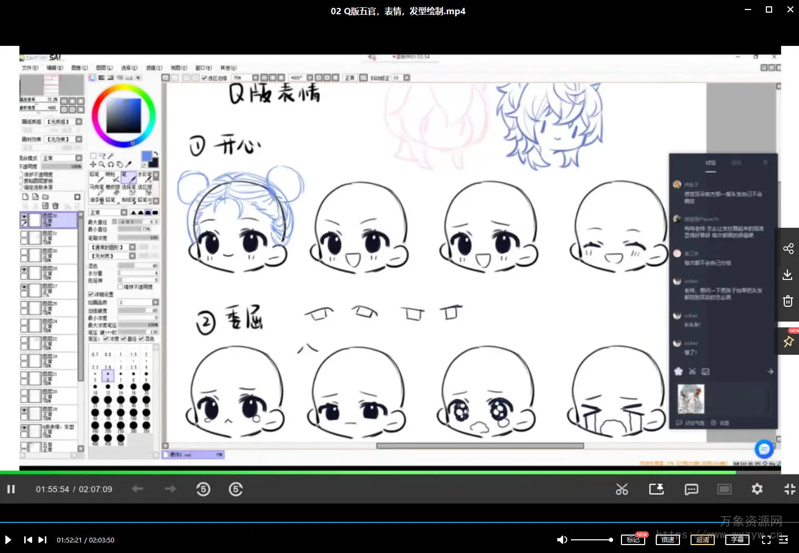Click the forward 5 seconds icon
This screenshot has width=799, height=553.
[x=236, y=489]
